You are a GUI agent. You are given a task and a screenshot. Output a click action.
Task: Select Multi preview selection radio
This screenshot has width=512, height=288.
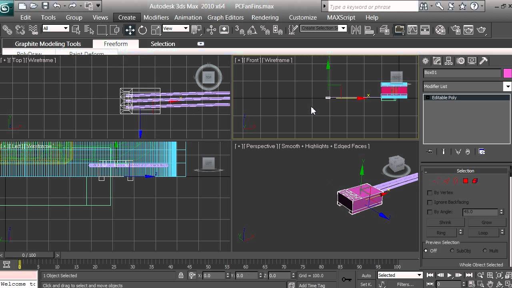point(485,251)
